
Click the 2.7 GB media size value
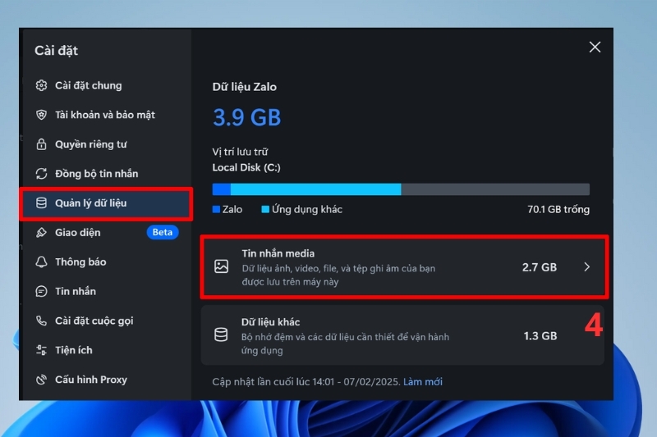(540, 267)
